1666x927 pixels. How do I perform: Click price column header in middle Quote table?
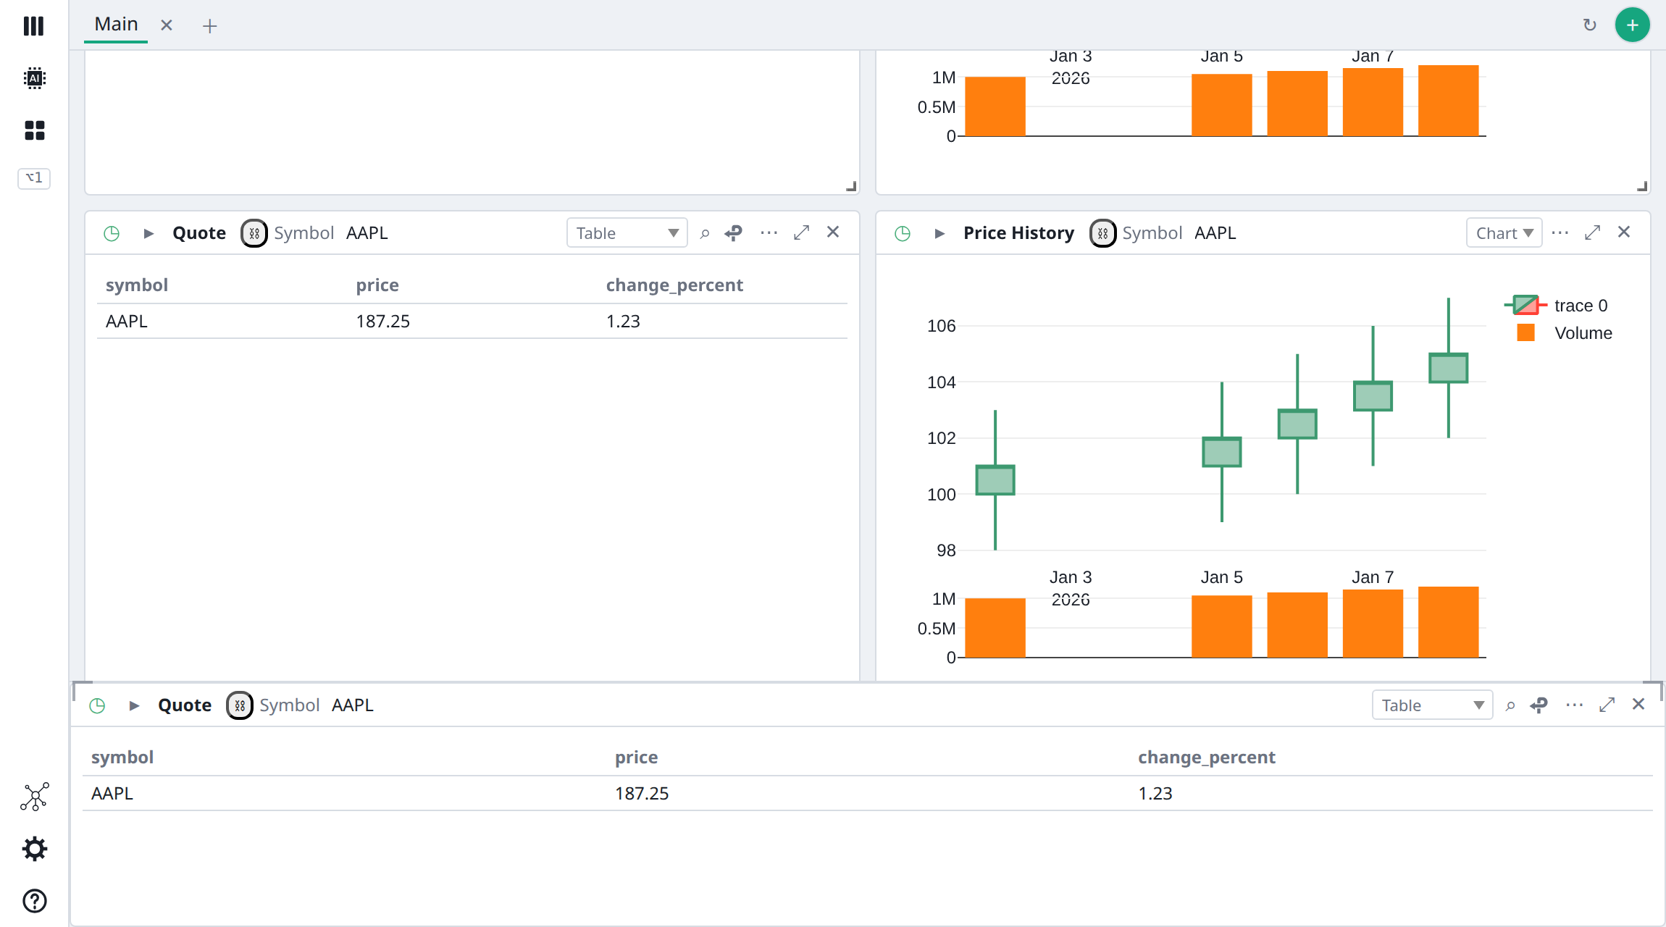point(377,285)
